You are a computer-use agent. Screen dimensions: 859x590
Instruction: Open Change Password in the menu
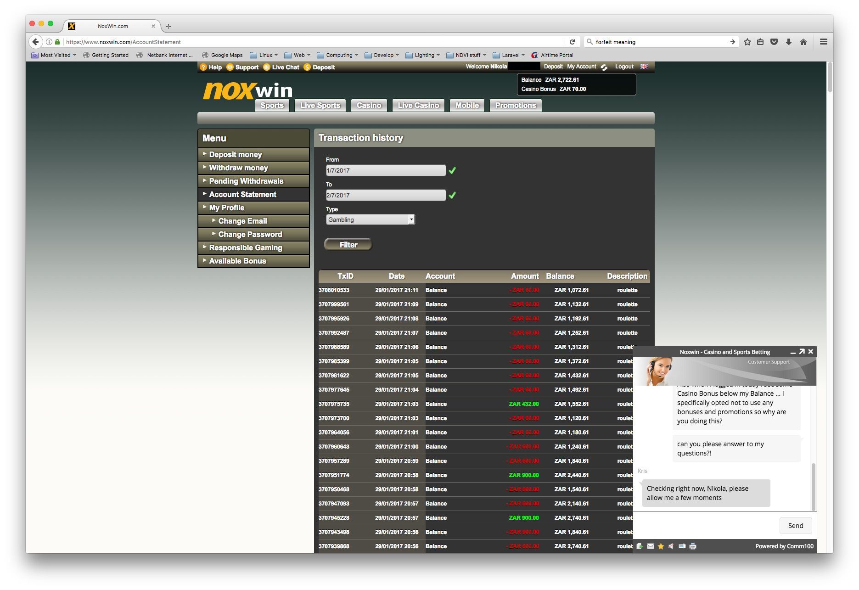click(x=253, y=234)
